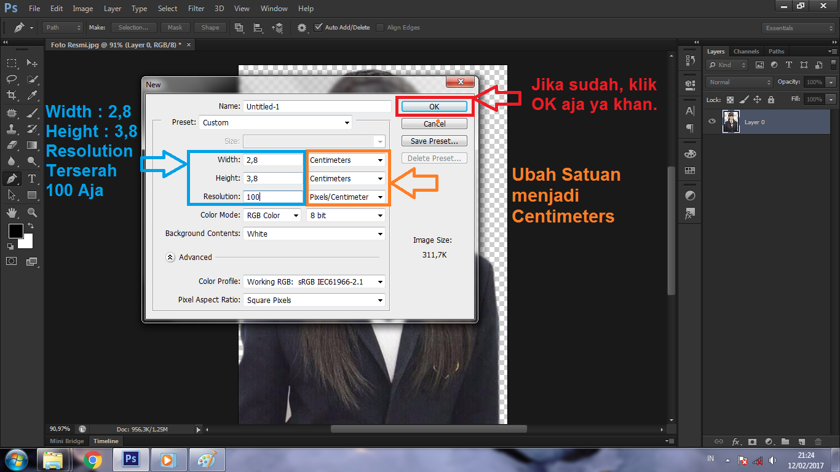The width and height of the screenshot is (840, 472).
Task: Open the Essentials workspace dropdown
Action: [798, 28]
